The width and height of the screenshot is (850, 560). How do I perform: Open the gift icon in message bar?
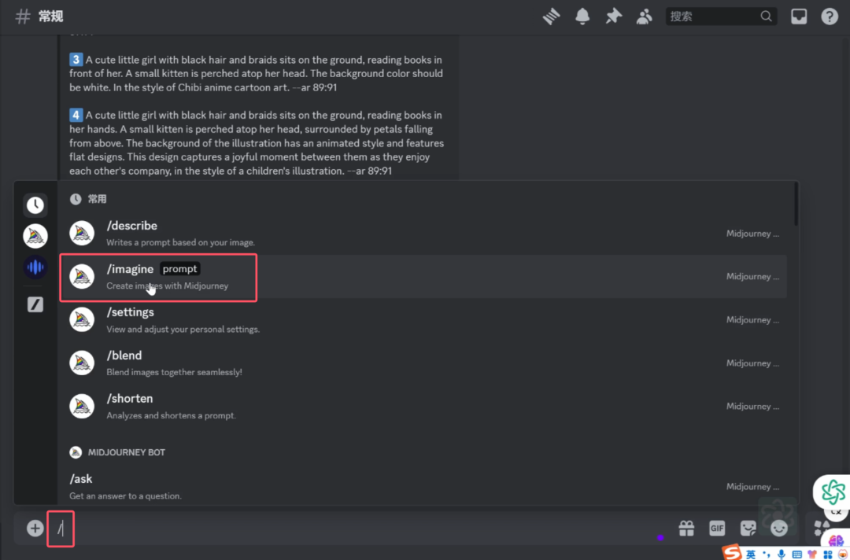tap(686, 529)
